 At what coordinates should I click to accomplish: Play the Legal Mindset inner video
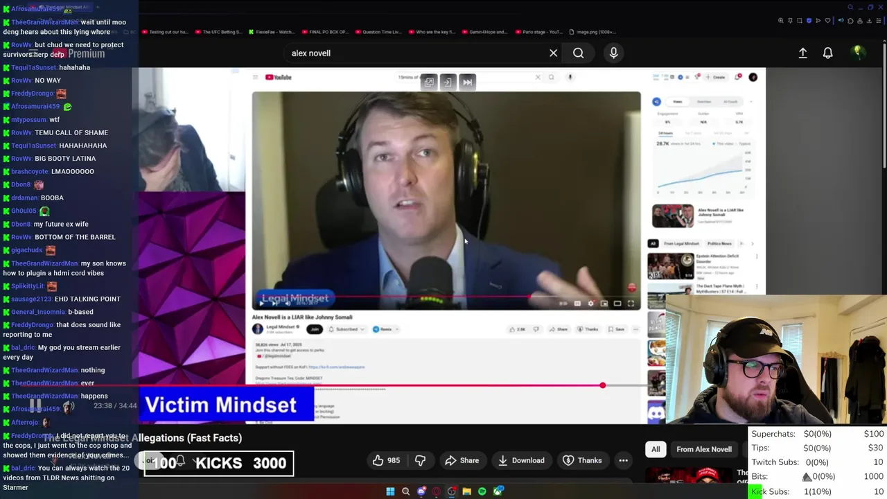tap(261, 303)
